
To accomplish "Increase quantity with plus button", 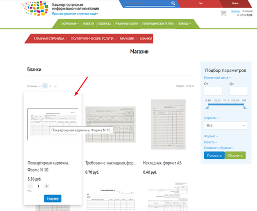I will [x=47, y=186].
